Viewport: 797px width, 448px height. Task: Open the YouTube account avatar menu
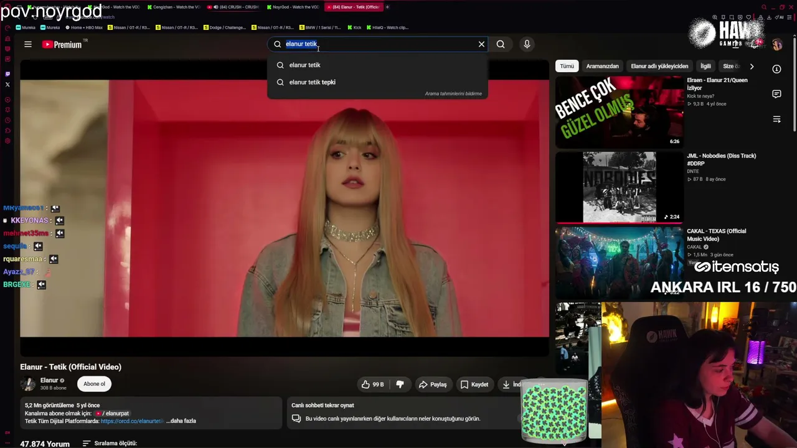point(777,44)
